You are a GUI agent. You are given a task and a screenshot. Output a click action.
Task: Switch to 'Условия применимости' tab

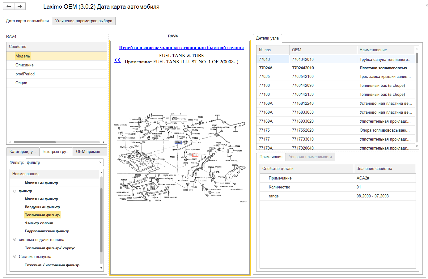310,157
